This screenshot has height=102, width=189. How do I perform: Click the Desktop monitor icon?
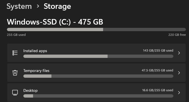click(x=15, y=93)
